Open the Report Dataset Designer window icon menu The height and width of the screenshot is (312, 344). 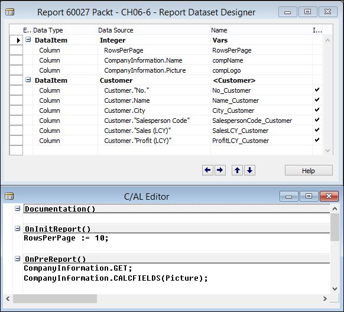point(9,12)
